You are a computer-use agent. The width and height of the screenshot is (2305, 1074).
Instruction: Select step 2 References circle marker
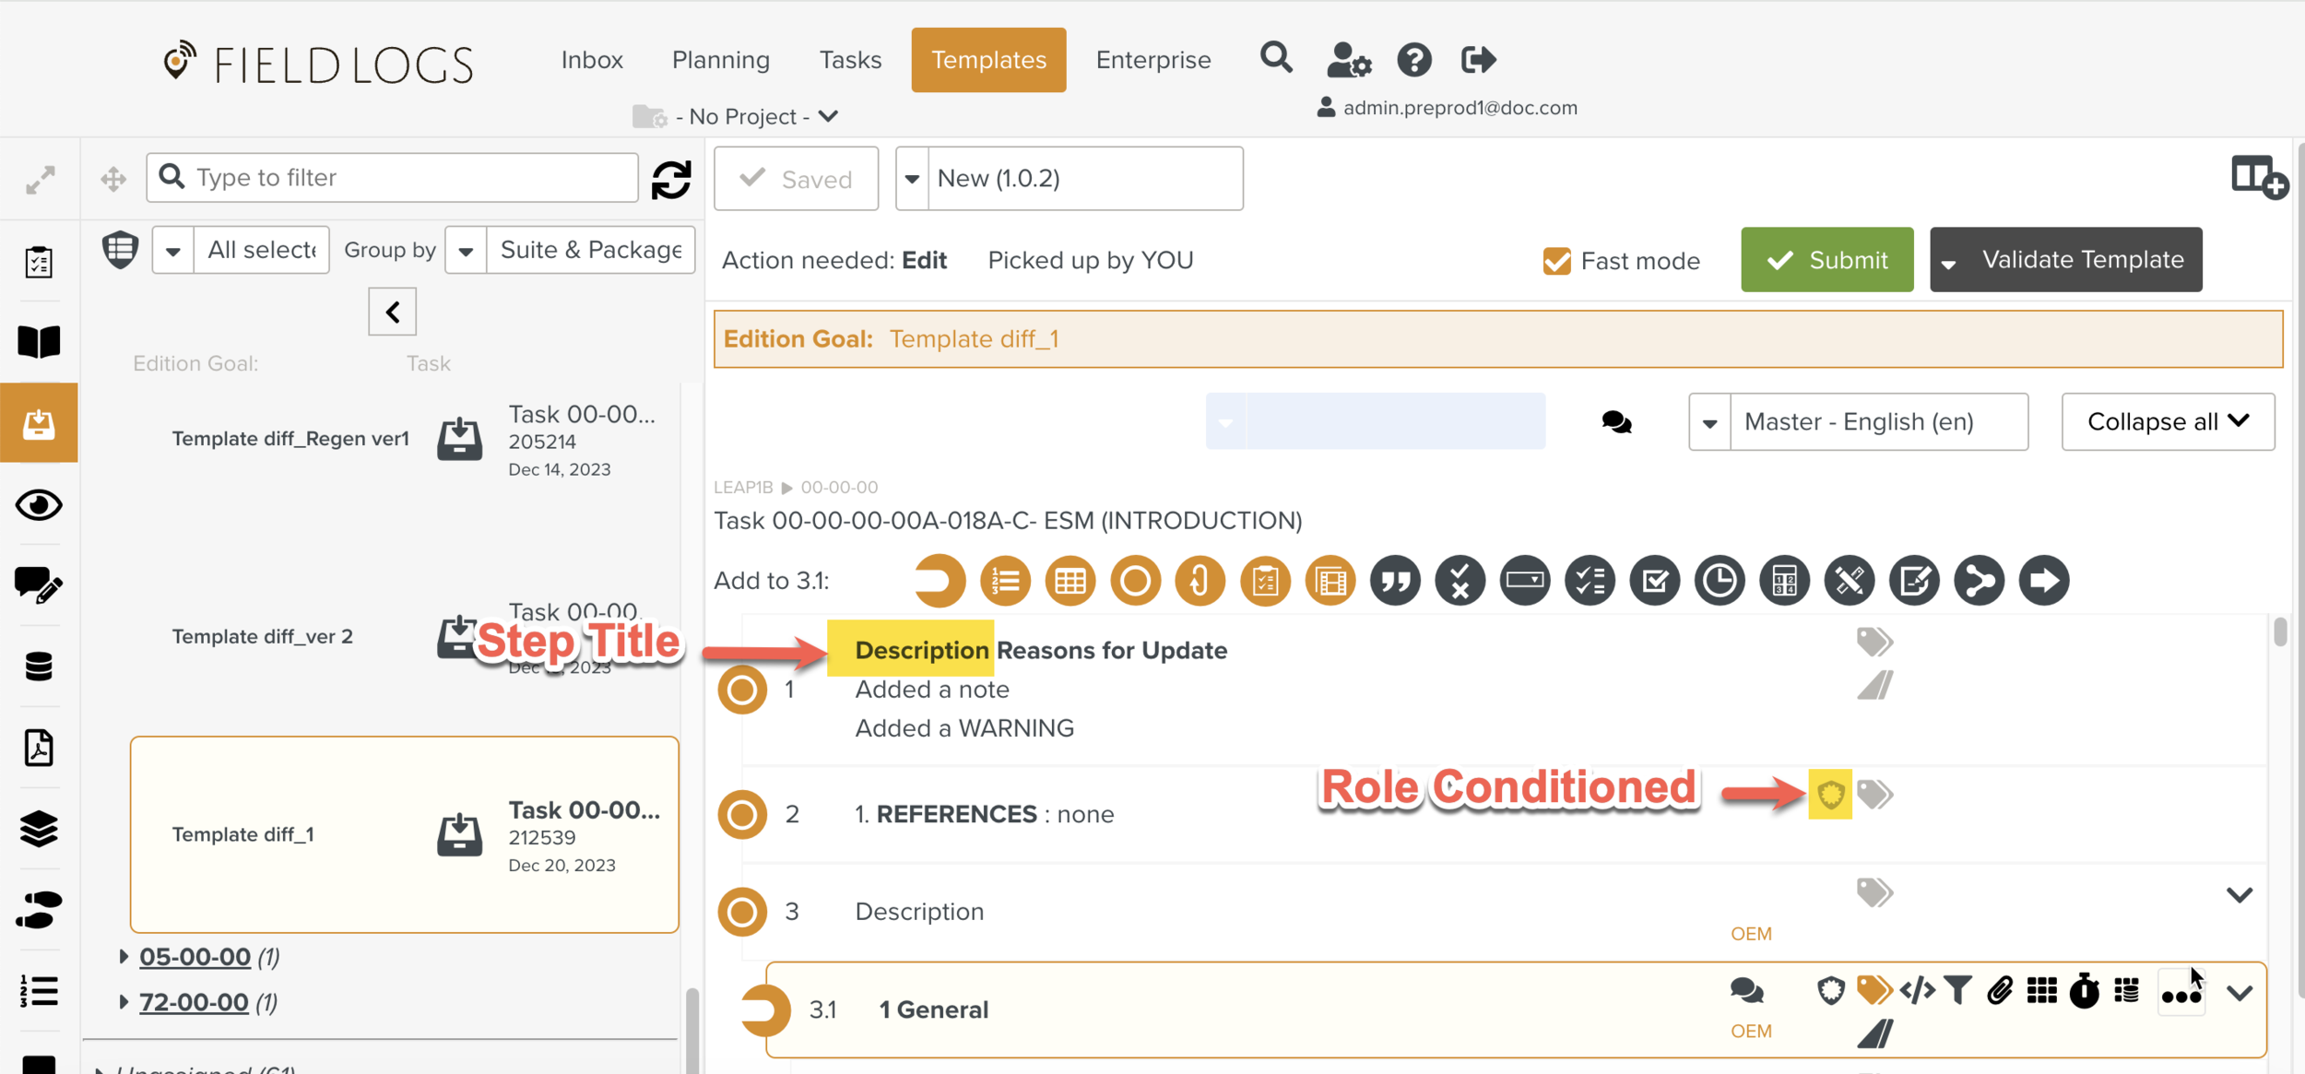point(742,814)
